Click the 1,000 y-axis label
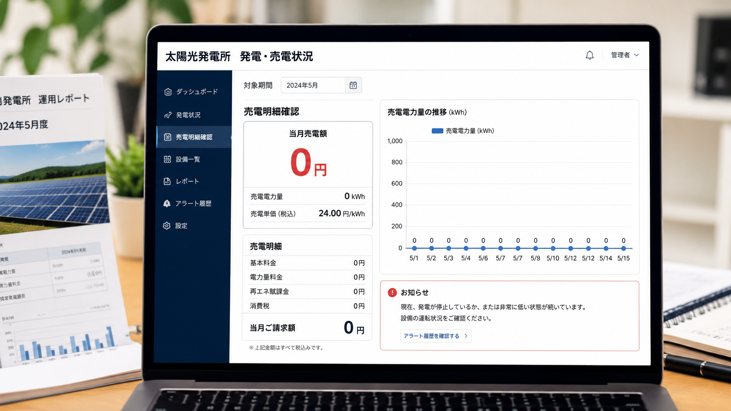Viewport: 731px width, 411px height. click(x=395, y=141)
